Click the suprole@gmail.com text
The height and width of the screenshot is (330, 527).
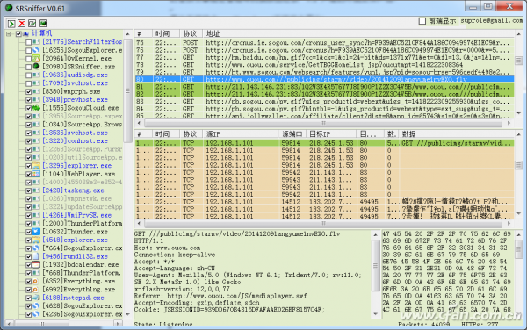[491, 21]
